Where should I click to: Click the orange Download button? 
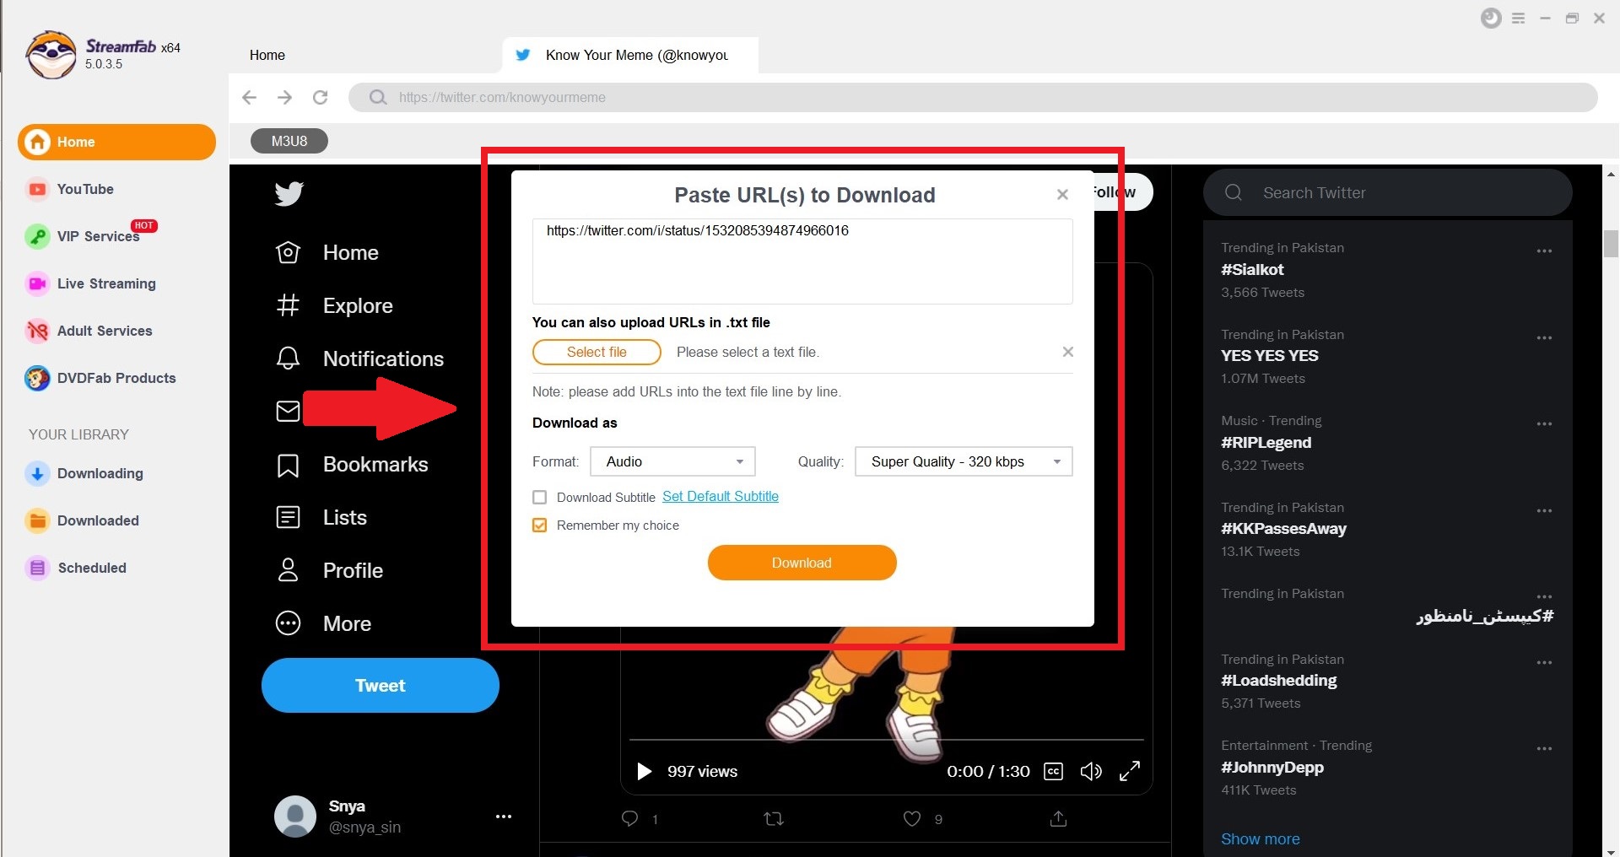(802, 563)
